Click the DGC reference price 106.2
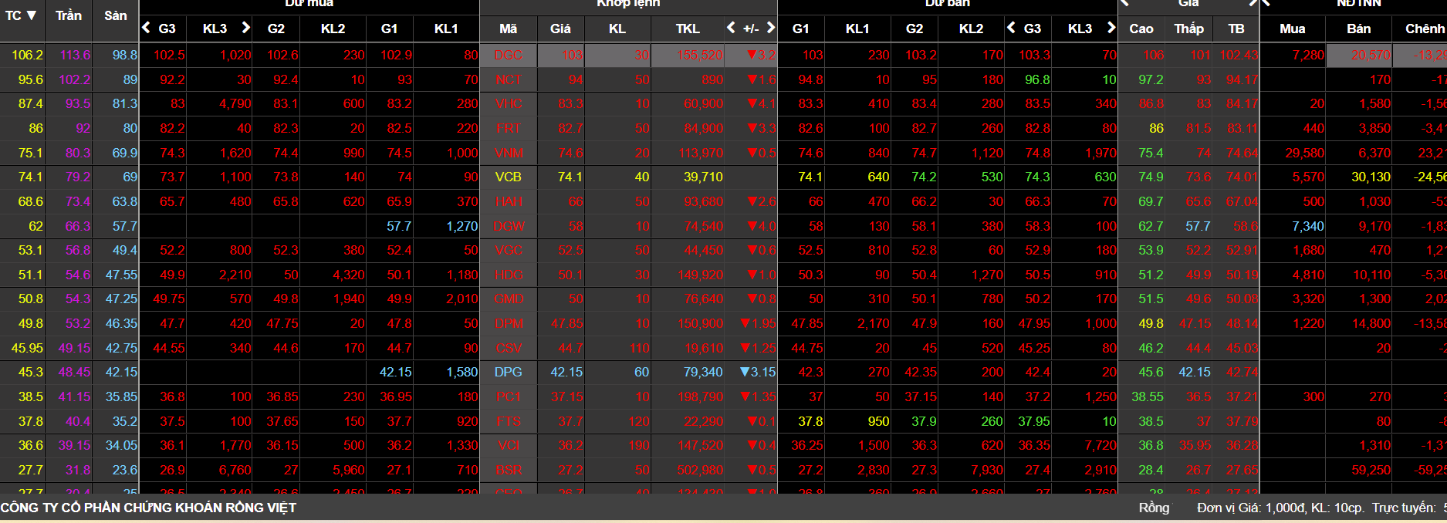 pos(27,56)
